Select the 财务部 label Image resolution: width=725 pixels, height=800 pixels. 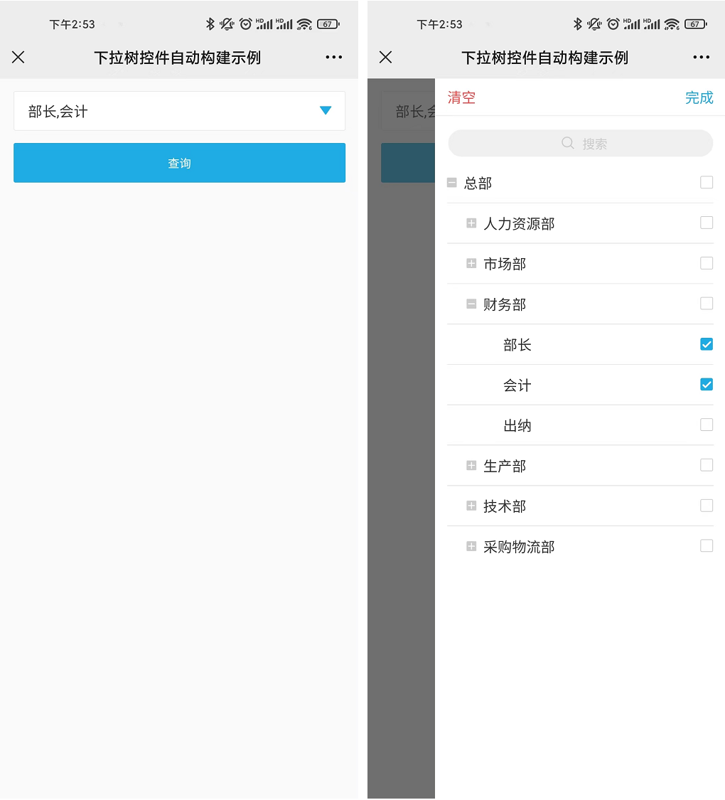pos(504,304)
